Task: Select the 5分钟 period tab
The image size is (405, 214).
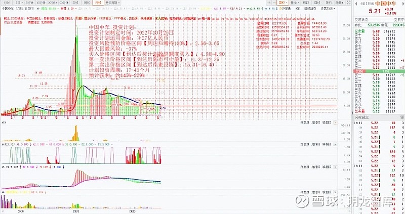Action: tap(29, 3)
